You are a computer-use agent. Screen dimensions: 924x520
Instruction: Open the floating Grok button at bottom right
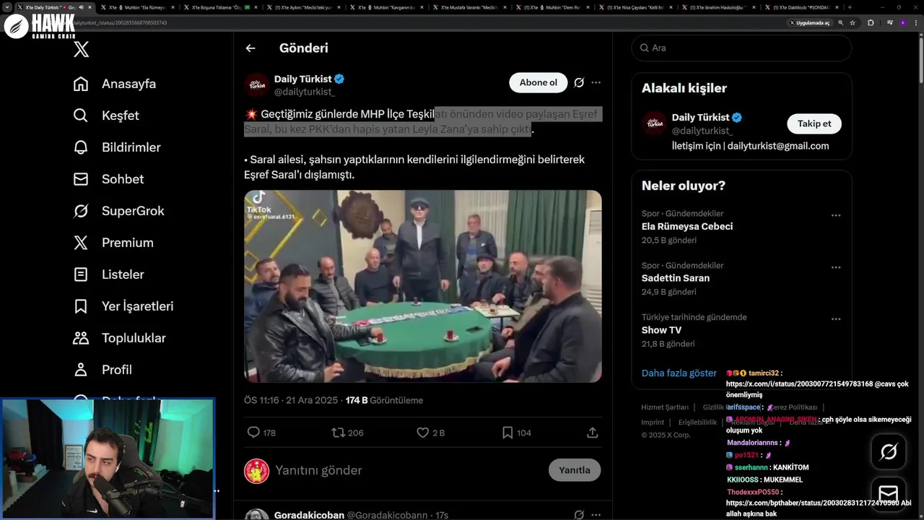click(x=889, y=452)
